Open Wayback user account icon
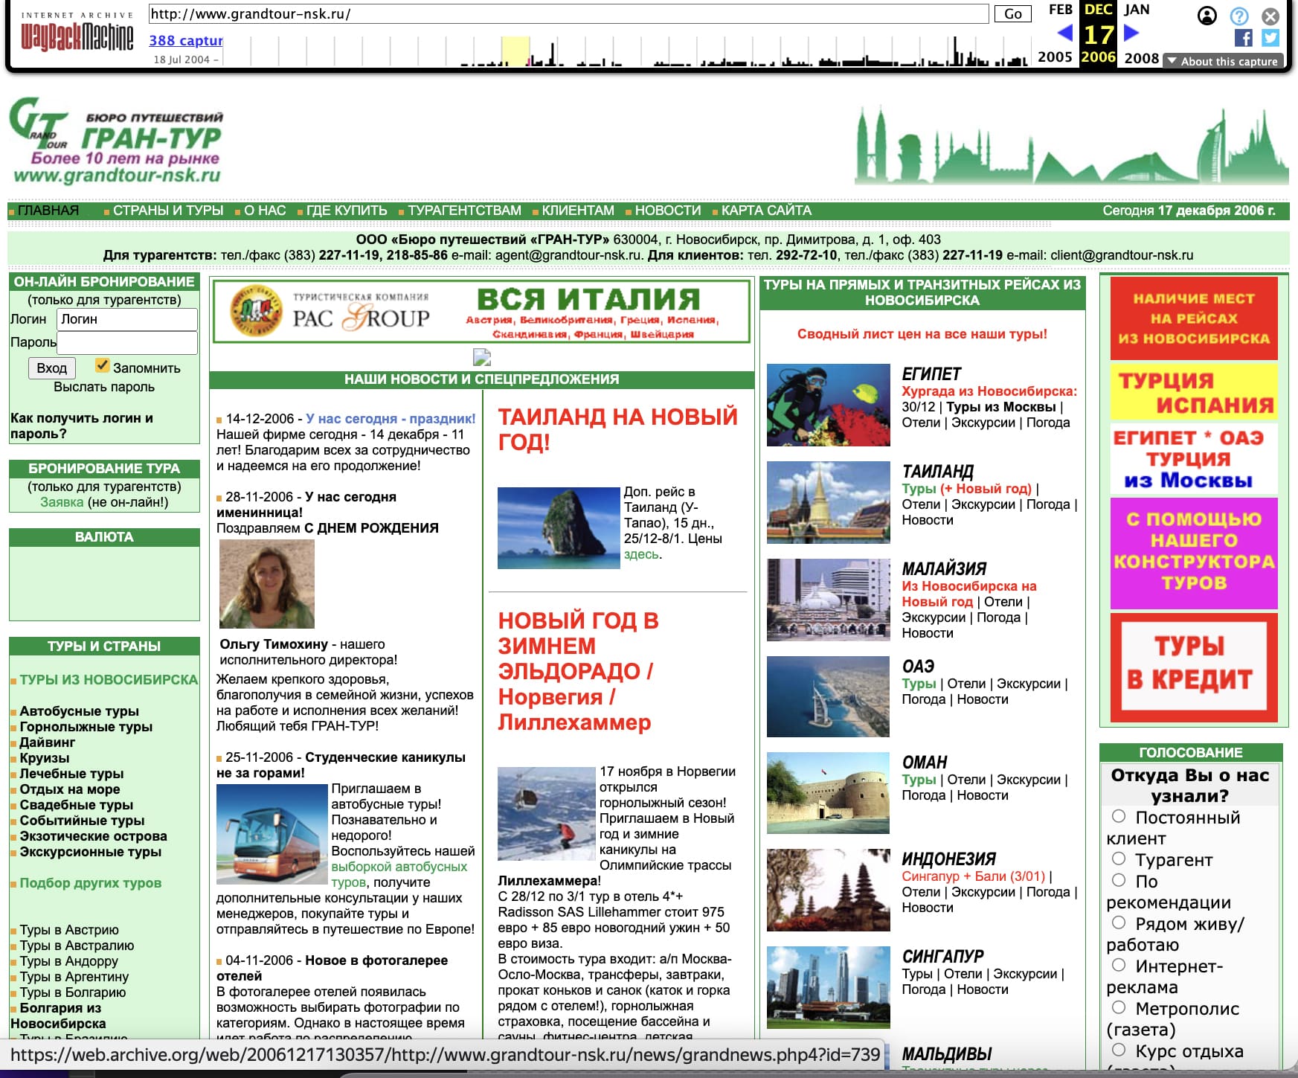The image size is (1298, 1078). coord(1207,16)
